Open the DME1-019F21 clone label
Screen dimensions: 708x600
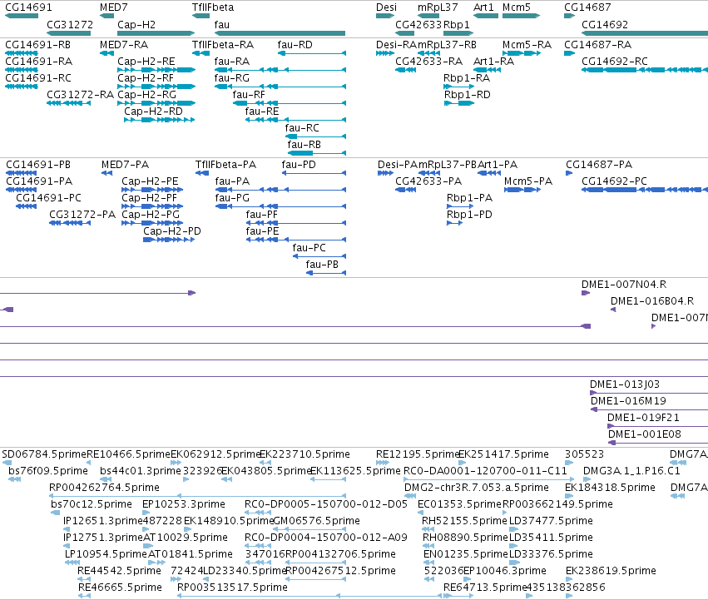[643, 418]
